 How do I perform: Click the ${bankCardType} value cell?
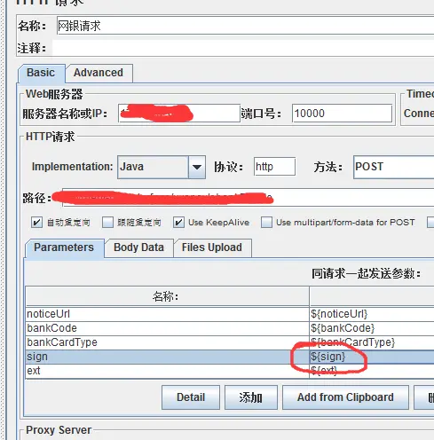(372, 342)
